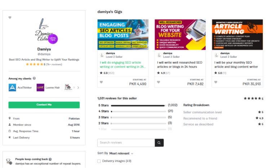
Task: Filter reviews by 4 Stars
Action: tap(103, 111)
